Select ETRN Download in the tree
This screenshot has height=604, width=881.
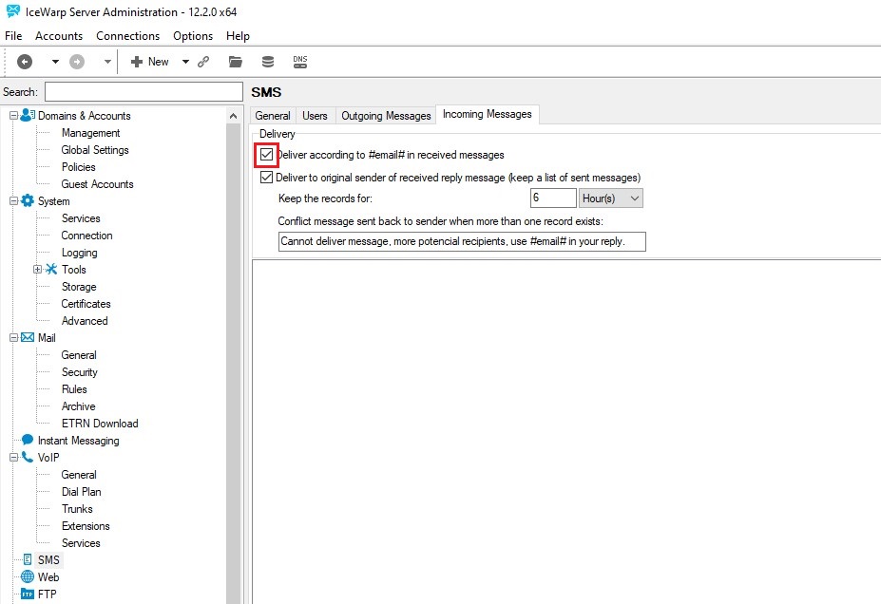point(100,424)
